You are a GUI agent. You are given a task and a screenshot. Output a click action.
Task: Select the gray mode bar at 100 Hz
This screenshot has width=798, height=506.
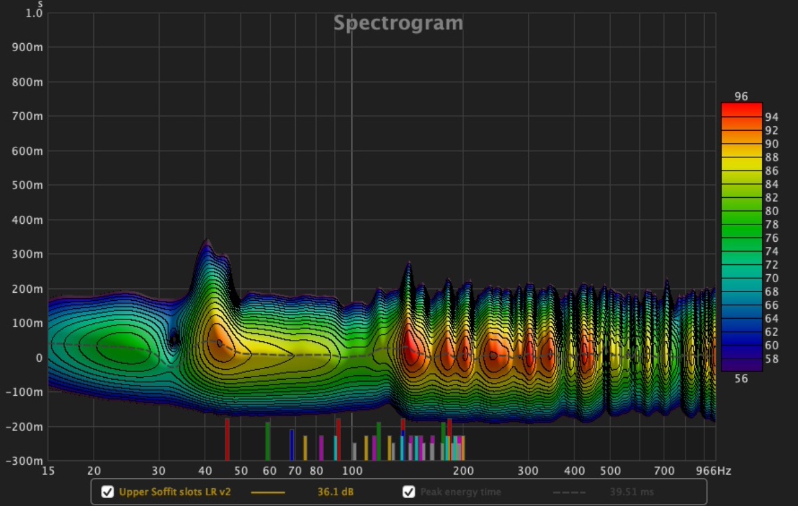pyautogui.click(x=354, y=452)
